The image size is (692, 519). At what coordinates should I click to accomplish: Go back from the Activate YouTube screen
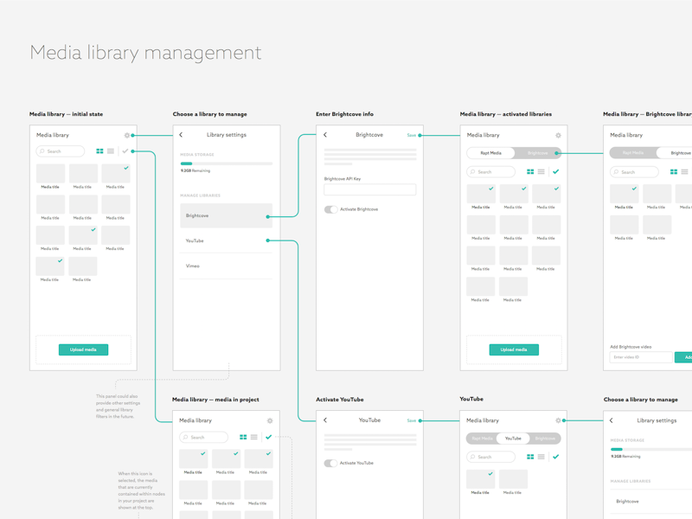coord(325,420)
